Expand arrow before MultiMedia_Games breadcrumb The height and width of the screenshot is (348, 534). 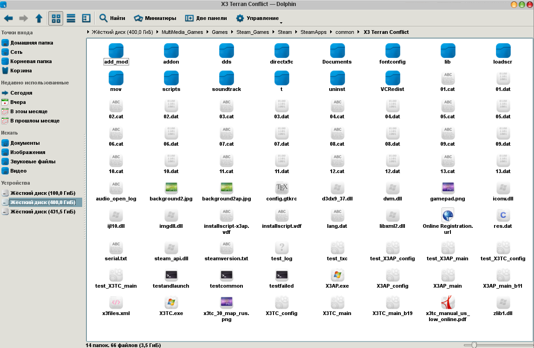click(157, 32)
